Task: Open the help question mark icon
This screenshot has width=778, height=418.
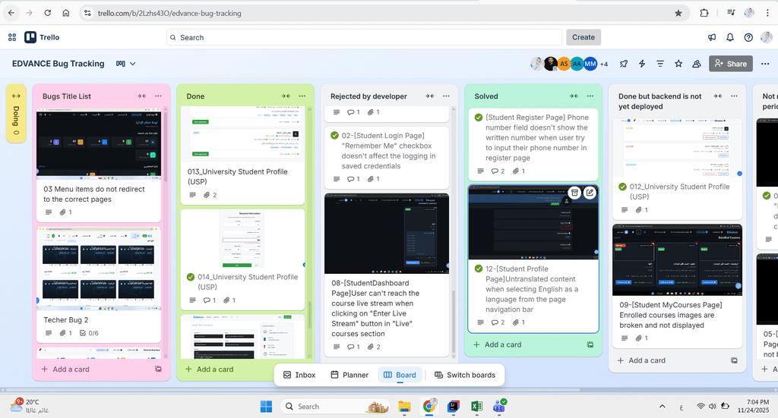Action: [x=748, y=37]
